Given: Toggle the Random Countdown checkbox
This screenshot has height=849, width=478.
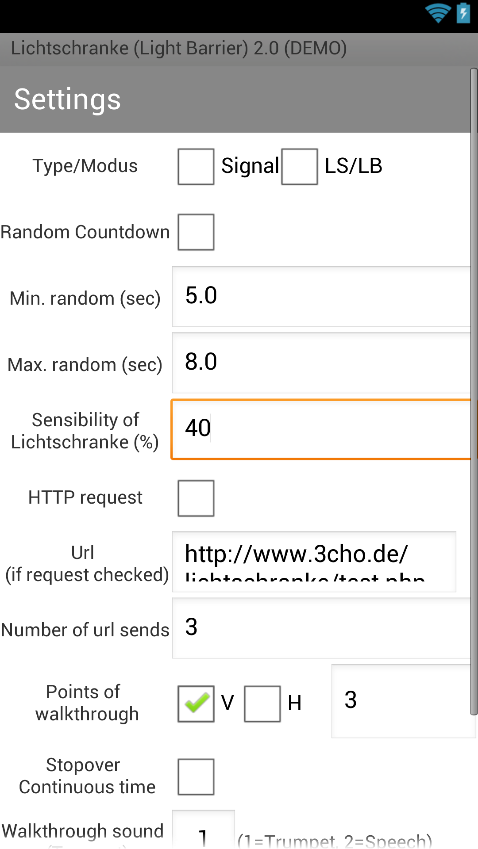Looking at the screenshot, I should (196, 232).
